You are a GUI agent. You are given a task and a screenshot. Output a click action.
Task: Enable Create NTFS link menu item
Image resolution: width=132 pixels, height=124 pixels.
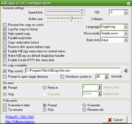pos(5,60)
